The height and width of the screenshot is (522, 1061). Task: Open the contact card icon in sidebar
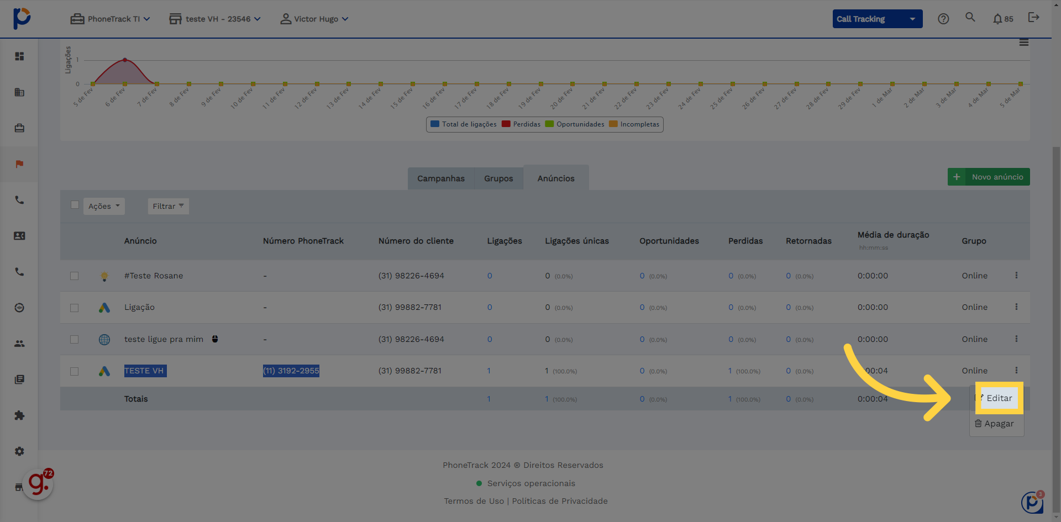[x=19, y=236]
